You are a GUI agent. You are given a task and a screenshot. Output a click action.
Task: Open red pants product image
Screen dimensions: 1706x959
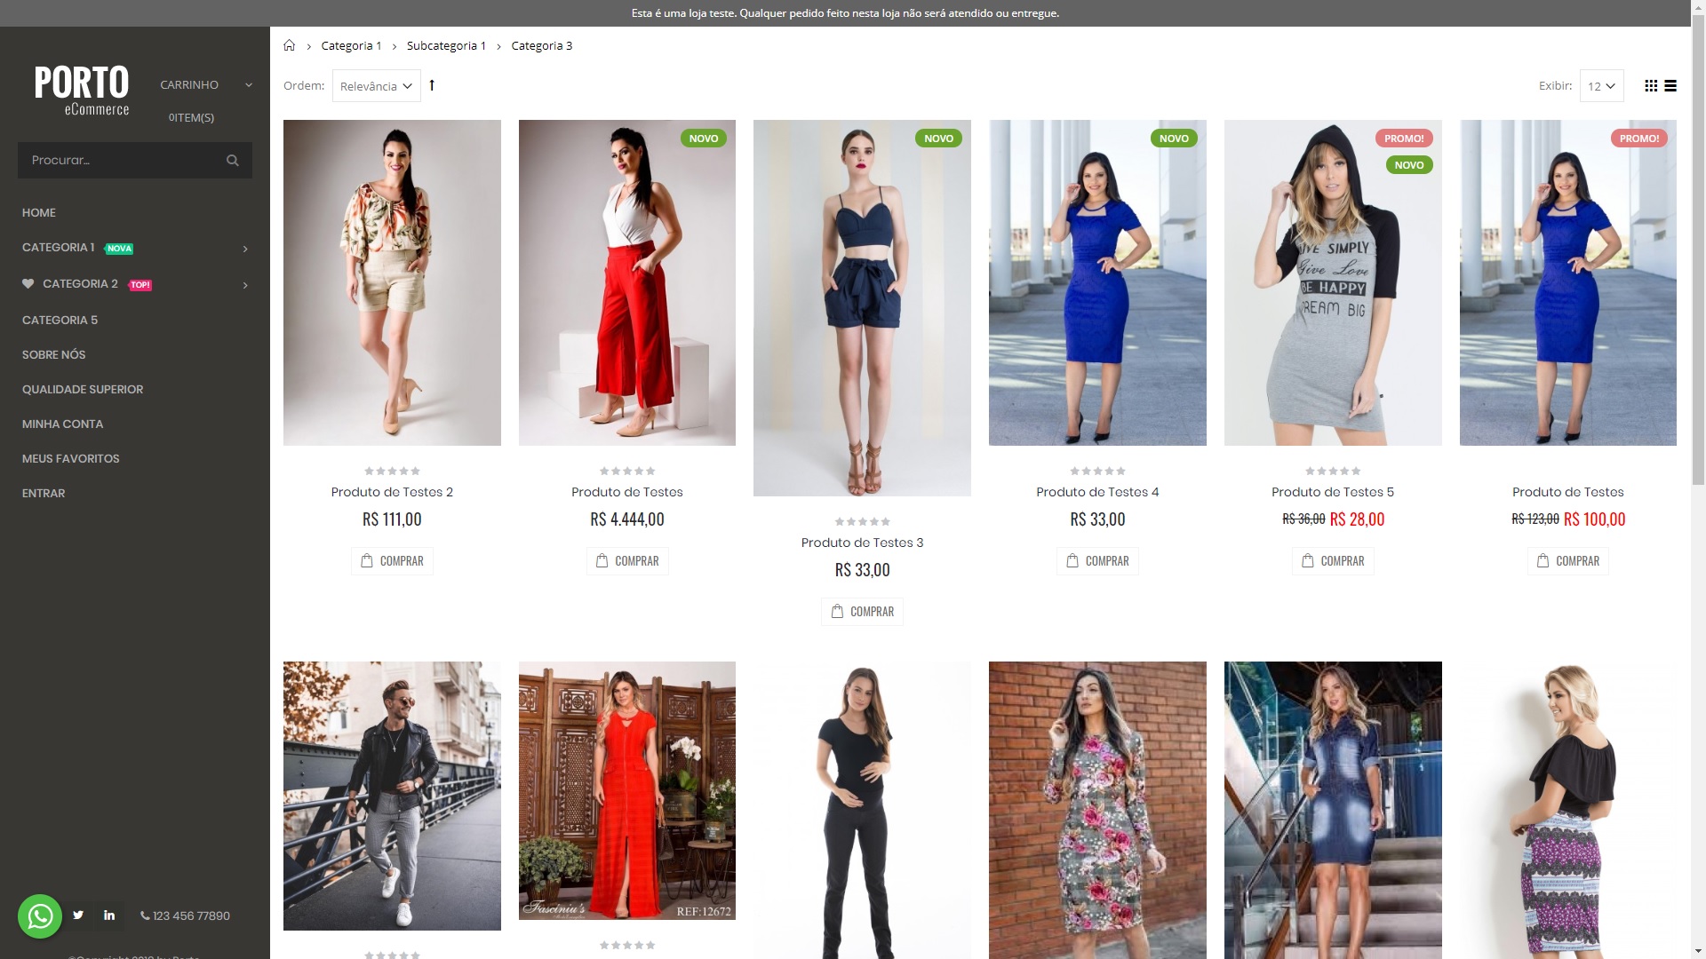[x=627, y=282]
